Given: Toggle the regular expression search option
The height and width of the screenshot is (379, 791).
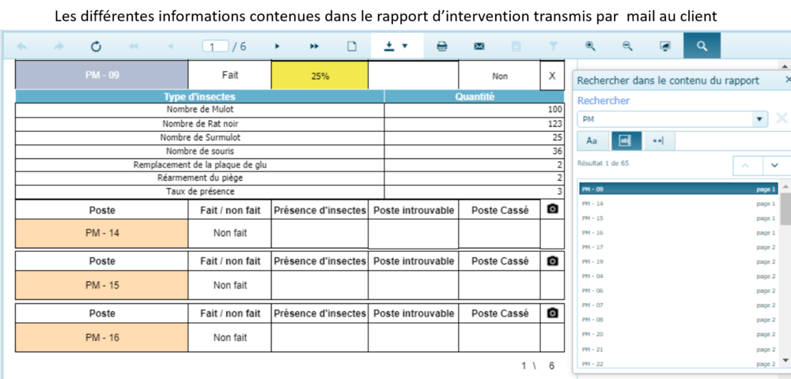Looking at the screenshot, I should pyautogui.click(x=658, y=141).
